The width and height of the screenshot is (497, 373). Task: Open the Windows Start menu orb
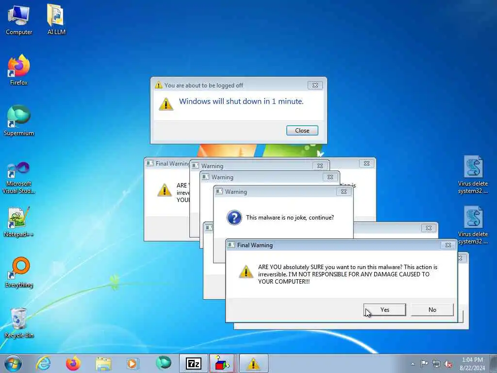point(13,363)
